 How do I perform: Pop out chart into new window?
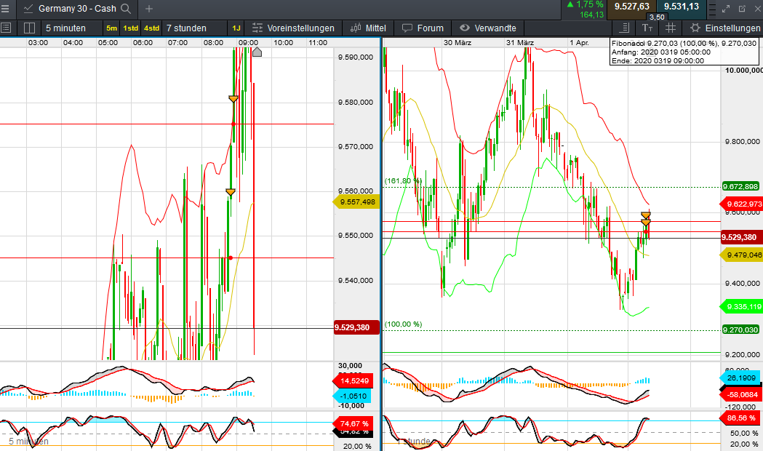click(x=742, y=8)
